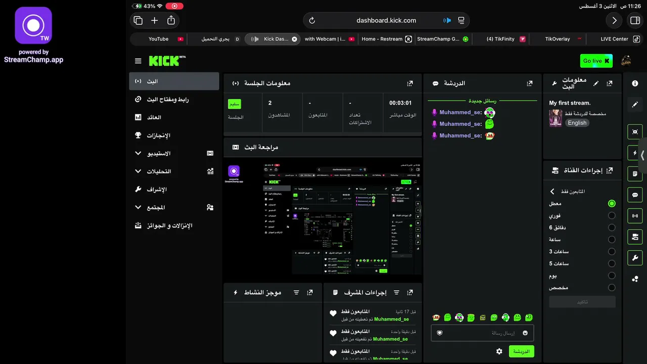Select the مخصص radio option
Viewport: 647px width, 364px height.
tap(612, 288)
